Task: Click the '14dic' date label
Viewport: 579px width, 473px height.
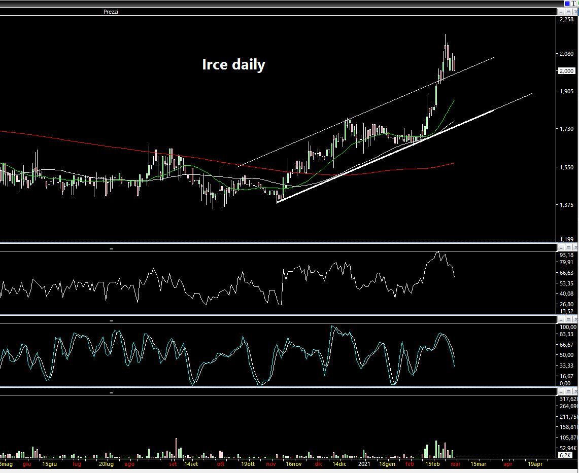Action: coord(339,464)
